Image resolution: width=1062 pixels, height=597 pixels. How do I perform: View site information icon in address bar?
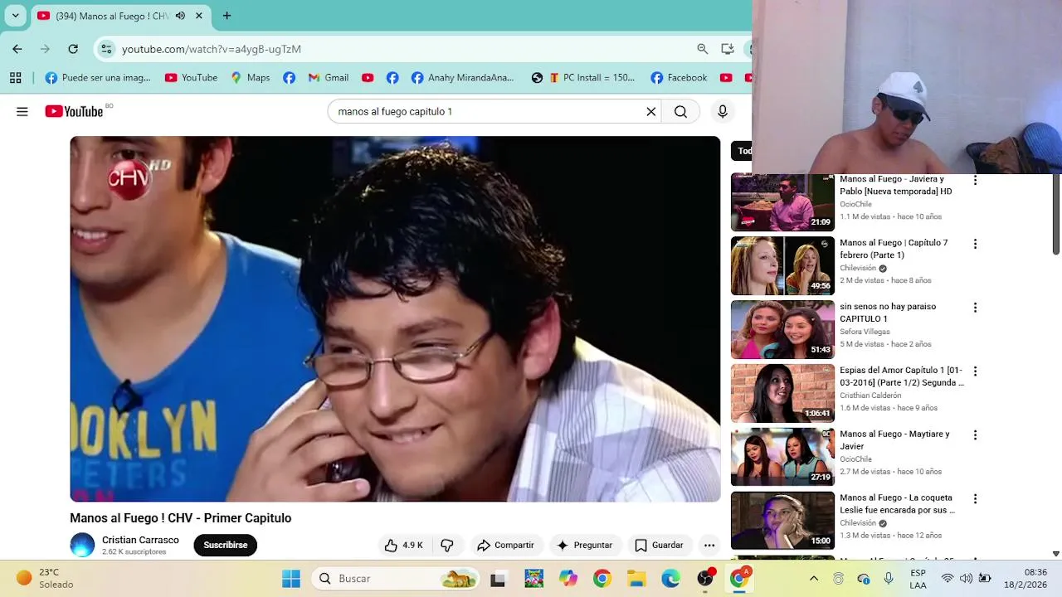point(106,49)
